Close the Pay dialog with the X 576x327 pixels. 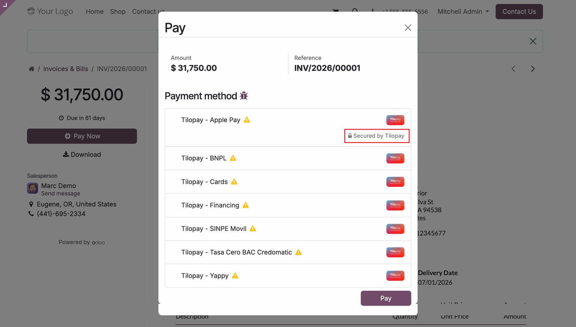coord(408,28)
